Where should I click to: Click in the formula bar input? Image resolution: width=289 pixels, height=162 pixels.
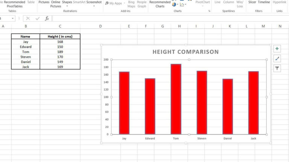click(x=171, y=18)
